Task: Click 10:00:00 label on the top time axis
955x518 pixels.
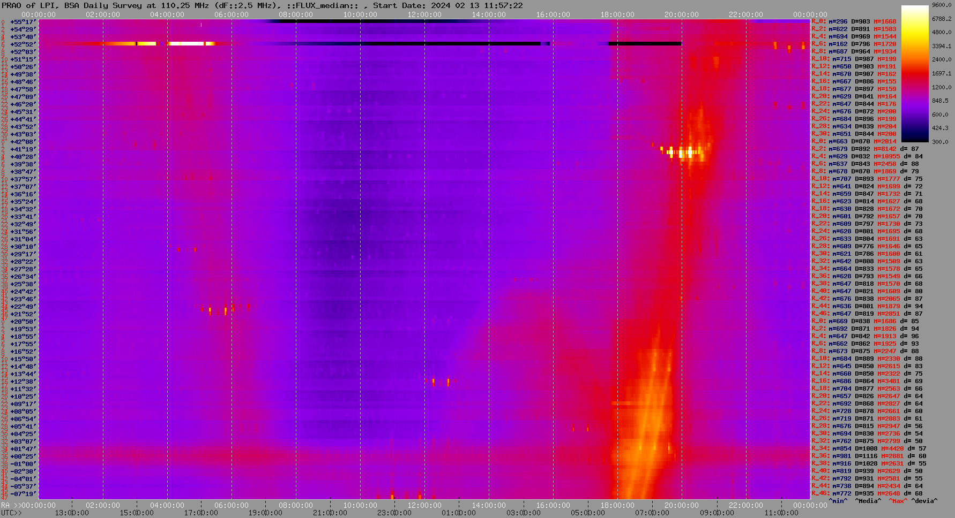Action: click(x=360, y=14)
